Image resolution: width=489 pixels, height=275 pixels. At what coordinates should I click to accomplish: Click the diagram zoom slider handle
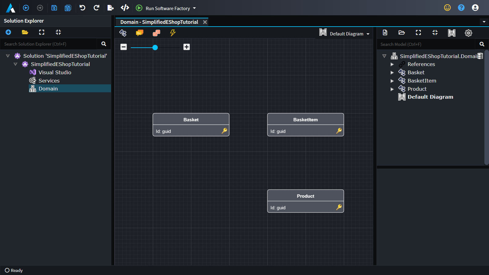tap(155, 47)
